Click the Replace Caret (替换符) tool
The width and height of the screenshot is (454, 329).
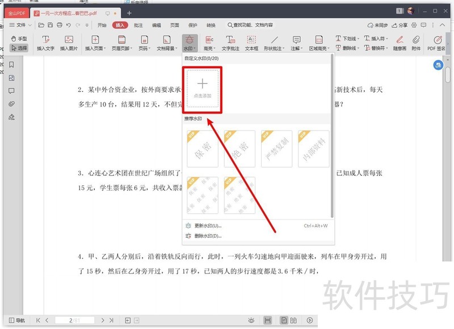(376, 48)
